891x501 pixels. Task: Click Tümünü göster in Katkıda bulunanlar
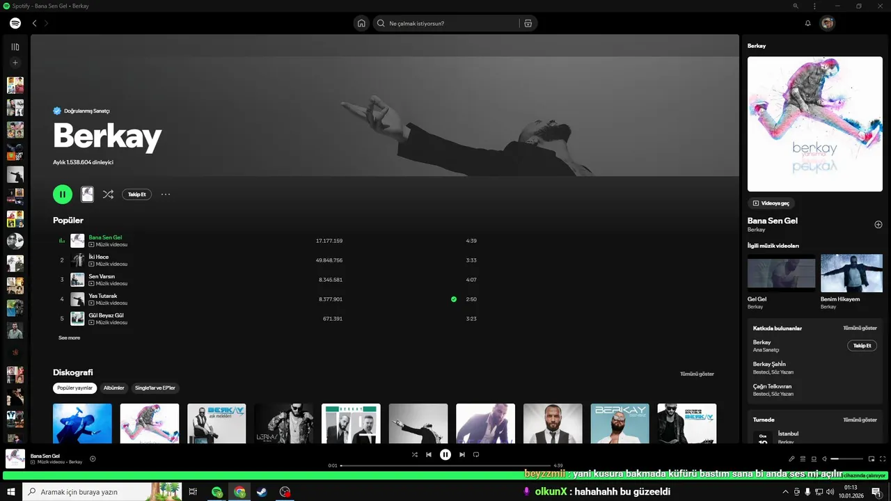point(860,328)
